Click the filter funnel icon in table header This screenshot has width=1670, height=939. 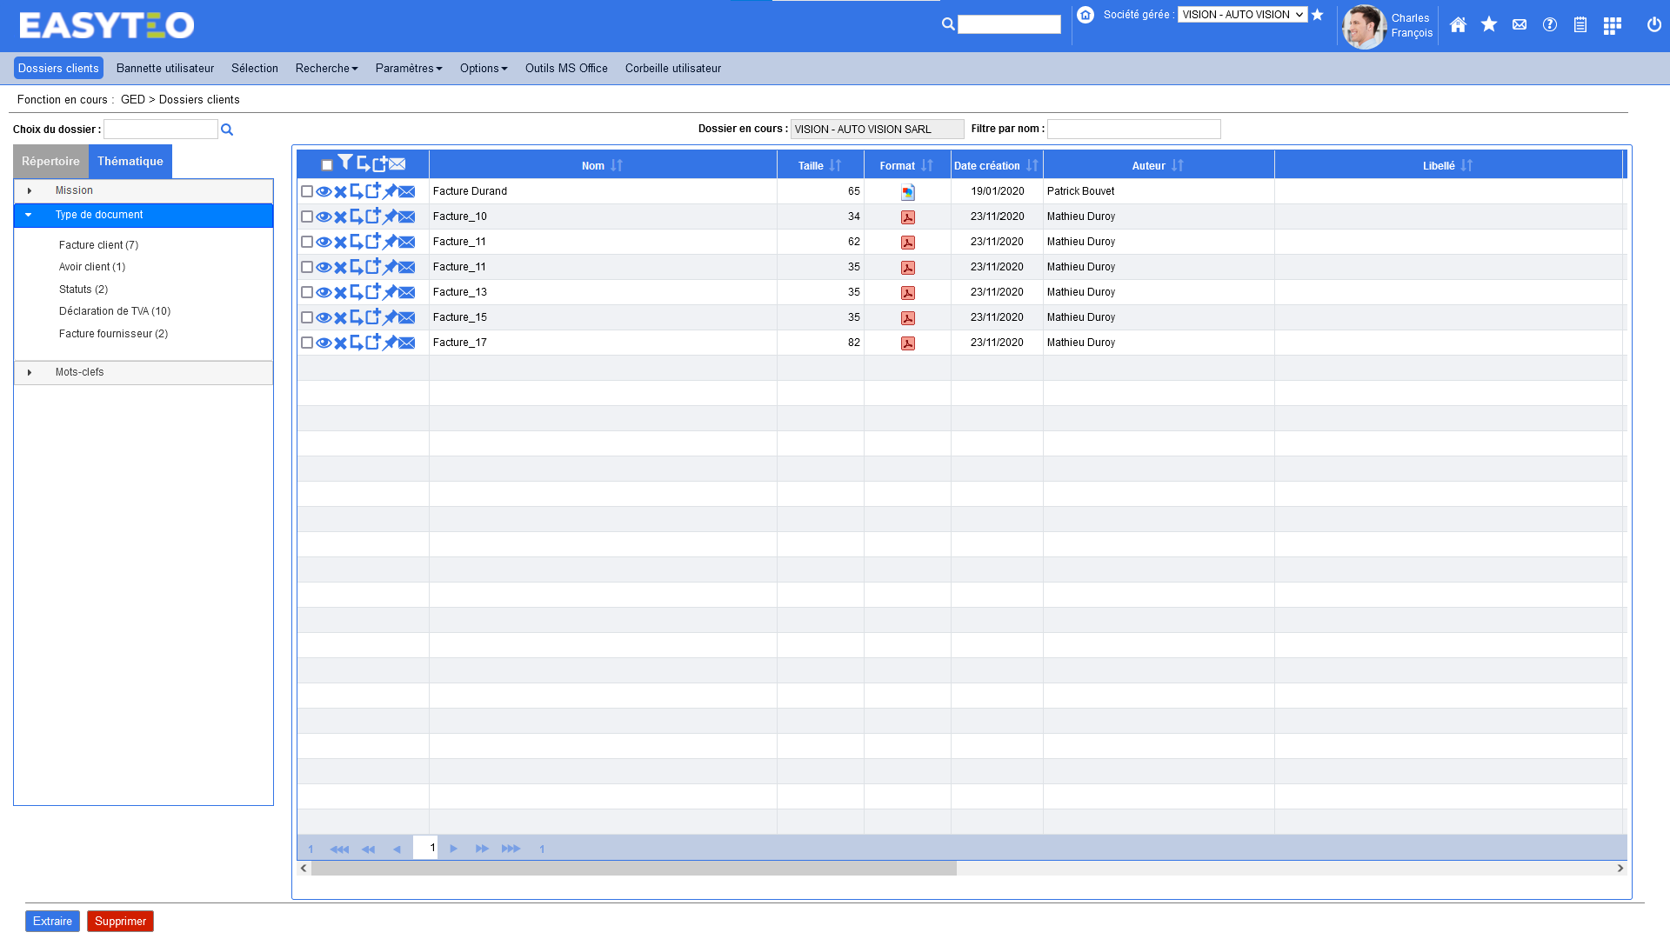tap(345, 163)
